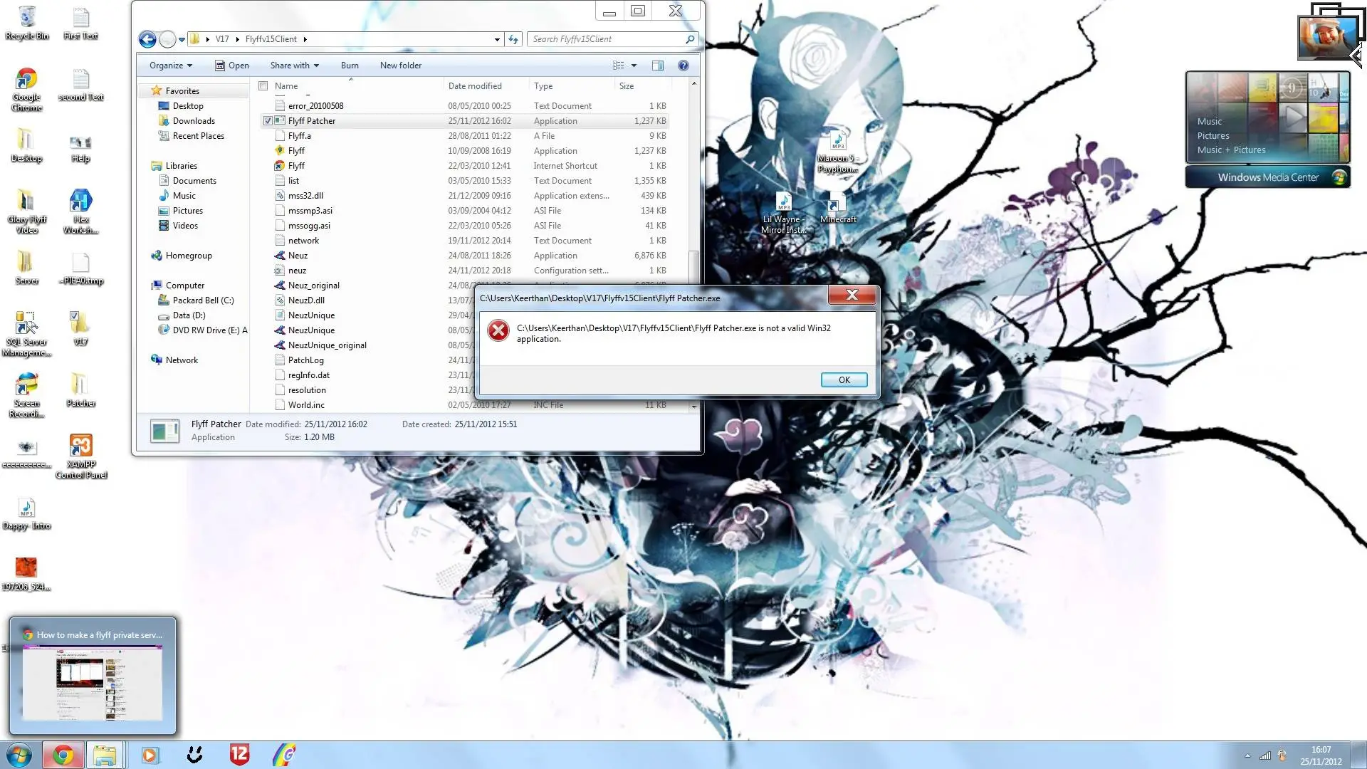Expand the Organize dropdown menu

[x=171, y=66]
